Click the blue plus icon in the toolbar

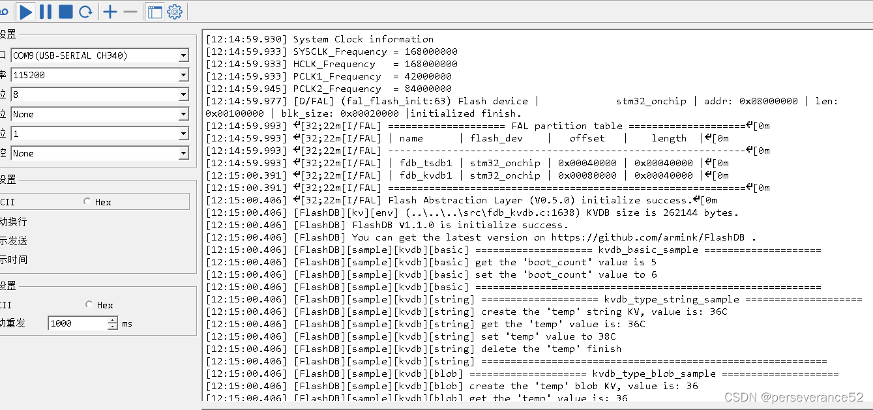click(110, 11)
